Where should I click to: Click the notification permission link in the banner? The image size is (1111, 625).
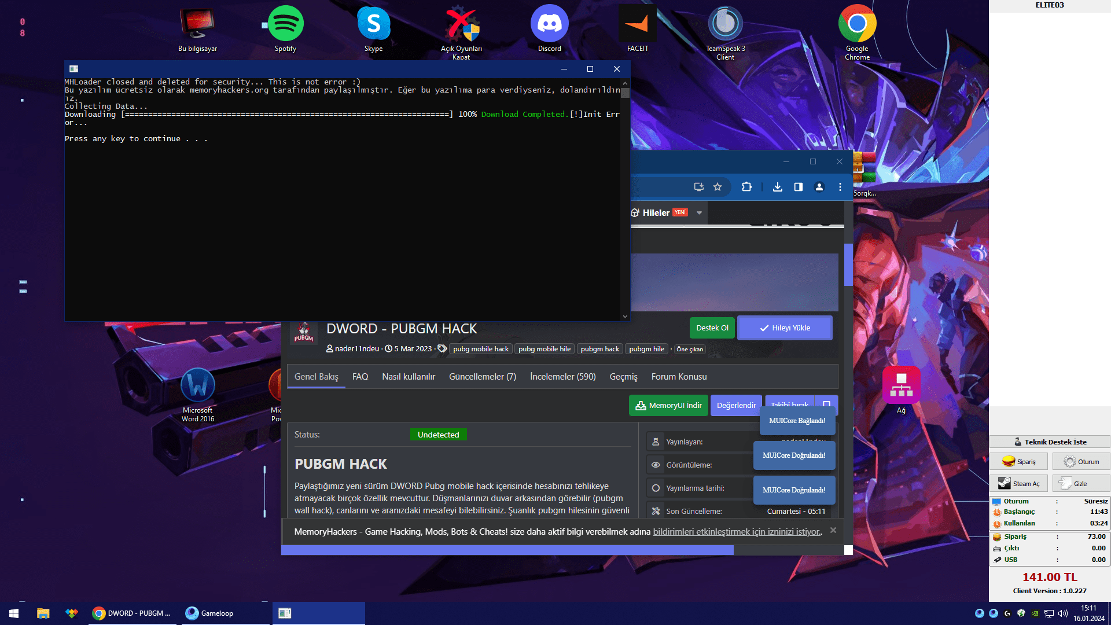click(737, 532)
